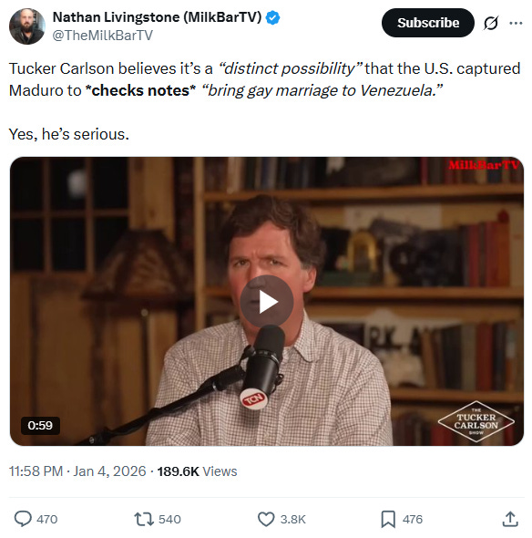Click the Subscribe button

point(428,23)
